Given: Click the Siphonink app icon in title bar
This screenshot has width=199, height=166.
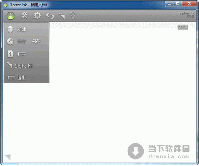Looking at the screenshot, I should (5, 5).
